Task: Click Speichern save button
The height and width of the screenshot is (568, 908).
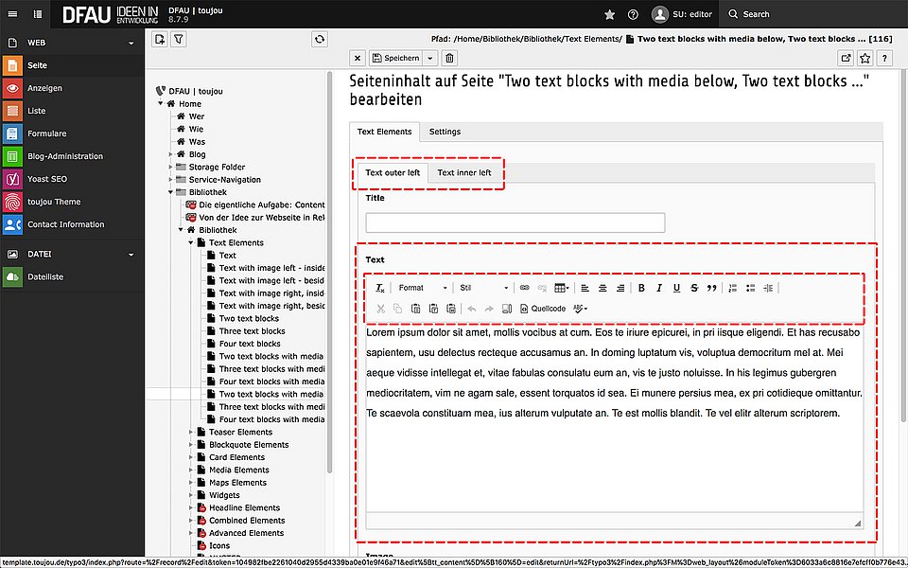Action: point(396,58)
